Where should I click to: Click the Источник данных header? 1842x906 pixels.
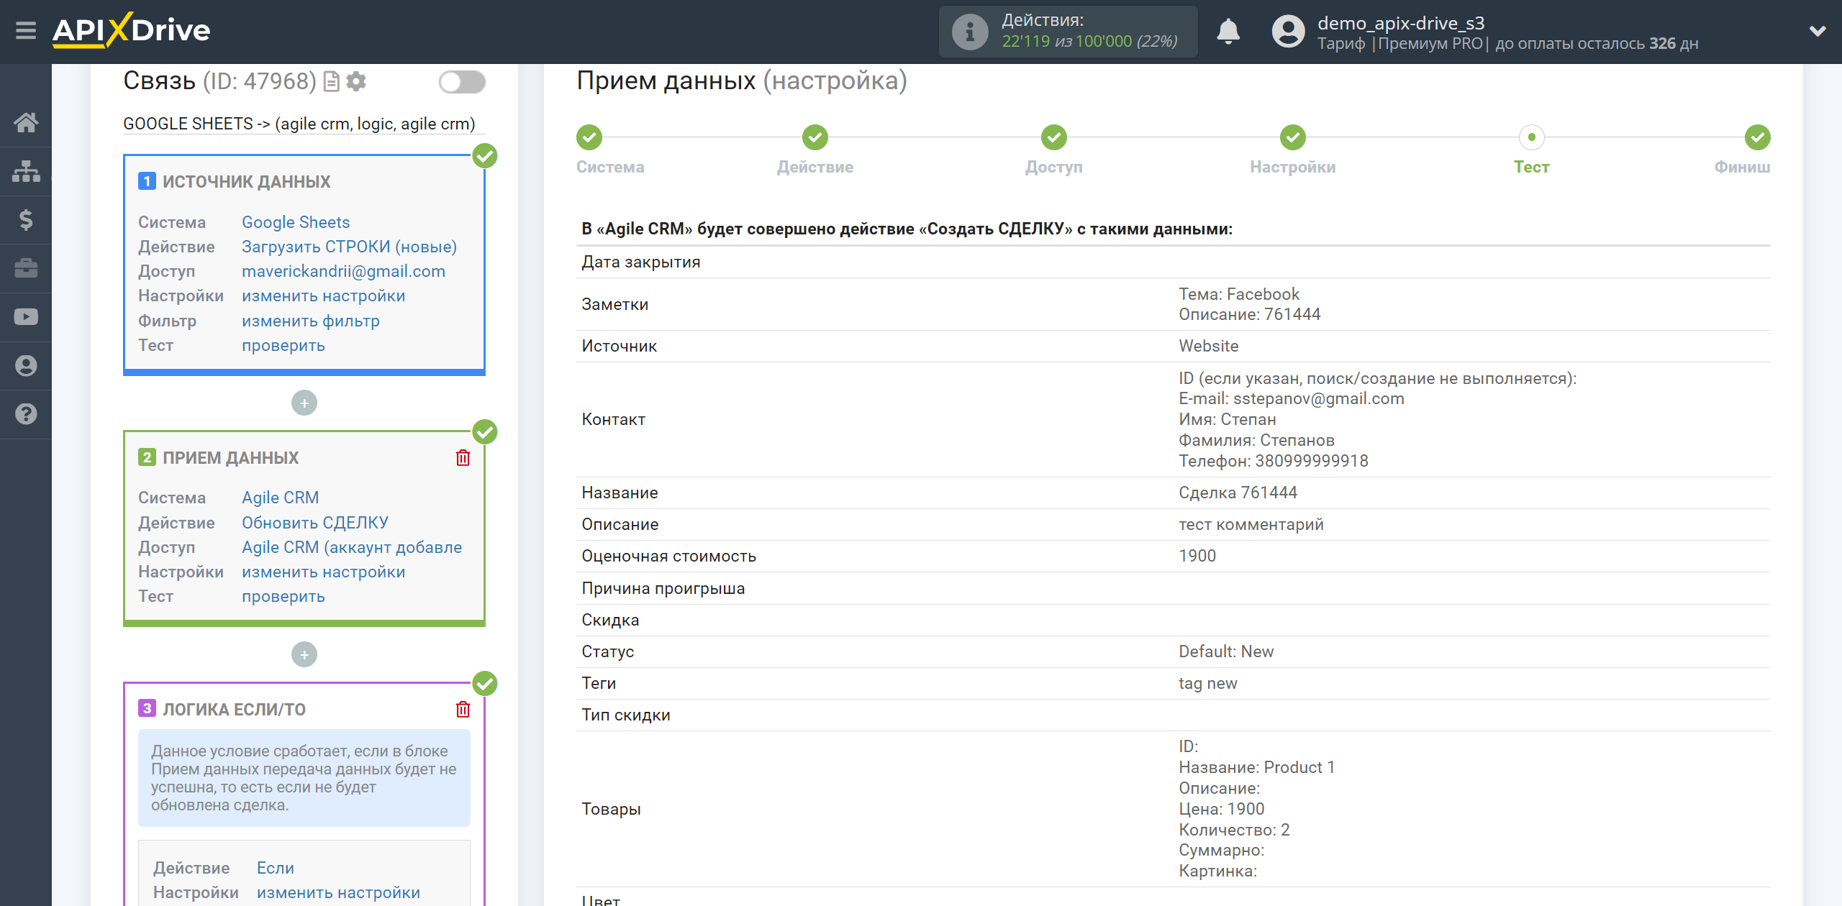pyautogui.click(x=246, y=182)
